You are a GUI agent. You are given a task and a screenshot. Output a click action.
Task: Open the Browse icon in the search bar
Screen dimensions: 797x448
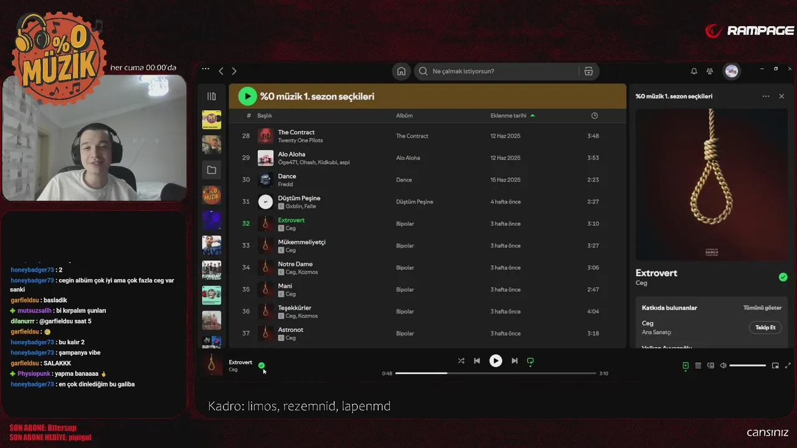(588, 71)
